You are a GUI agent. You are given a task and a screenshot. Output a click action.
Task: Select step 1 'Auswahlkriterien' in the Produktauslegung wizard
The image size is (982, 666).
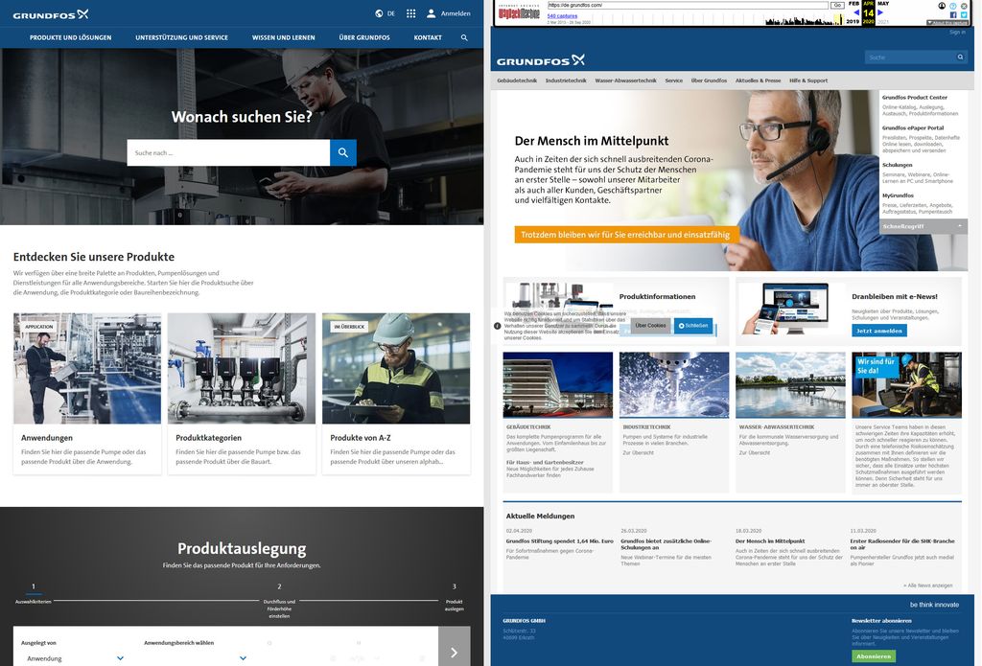coord(34,593)
